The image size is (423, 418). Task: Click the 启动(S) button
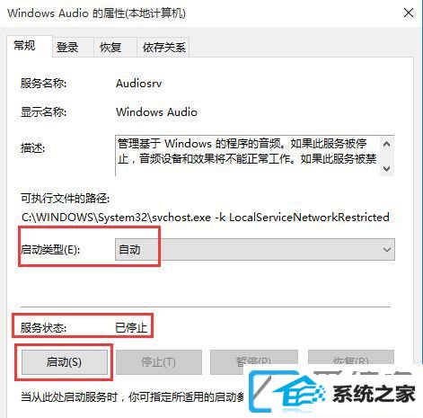click(x=65, y=362)
